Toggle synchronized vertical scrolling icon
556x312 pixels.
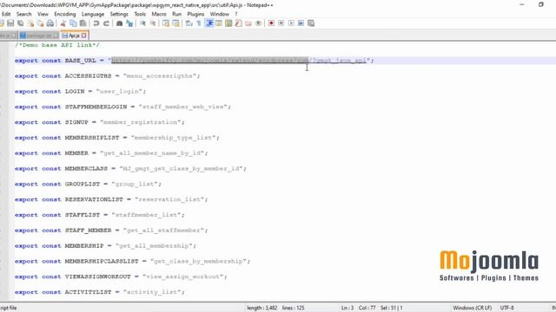pyautogui.click(x=166, y=23)
